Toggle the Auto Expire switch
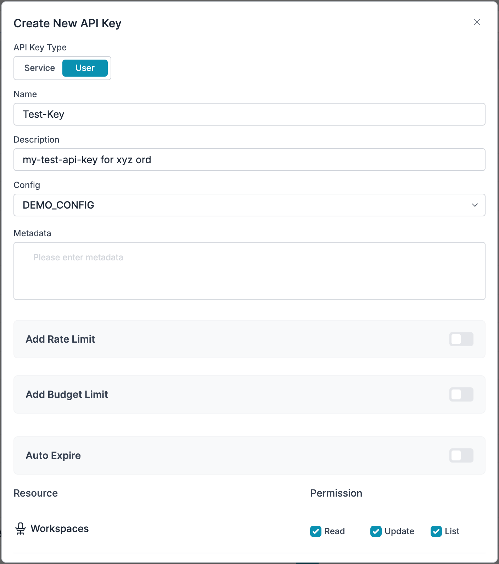Image resolution: width=499 pixels, height=564 pixels. (x=461, y=455)
